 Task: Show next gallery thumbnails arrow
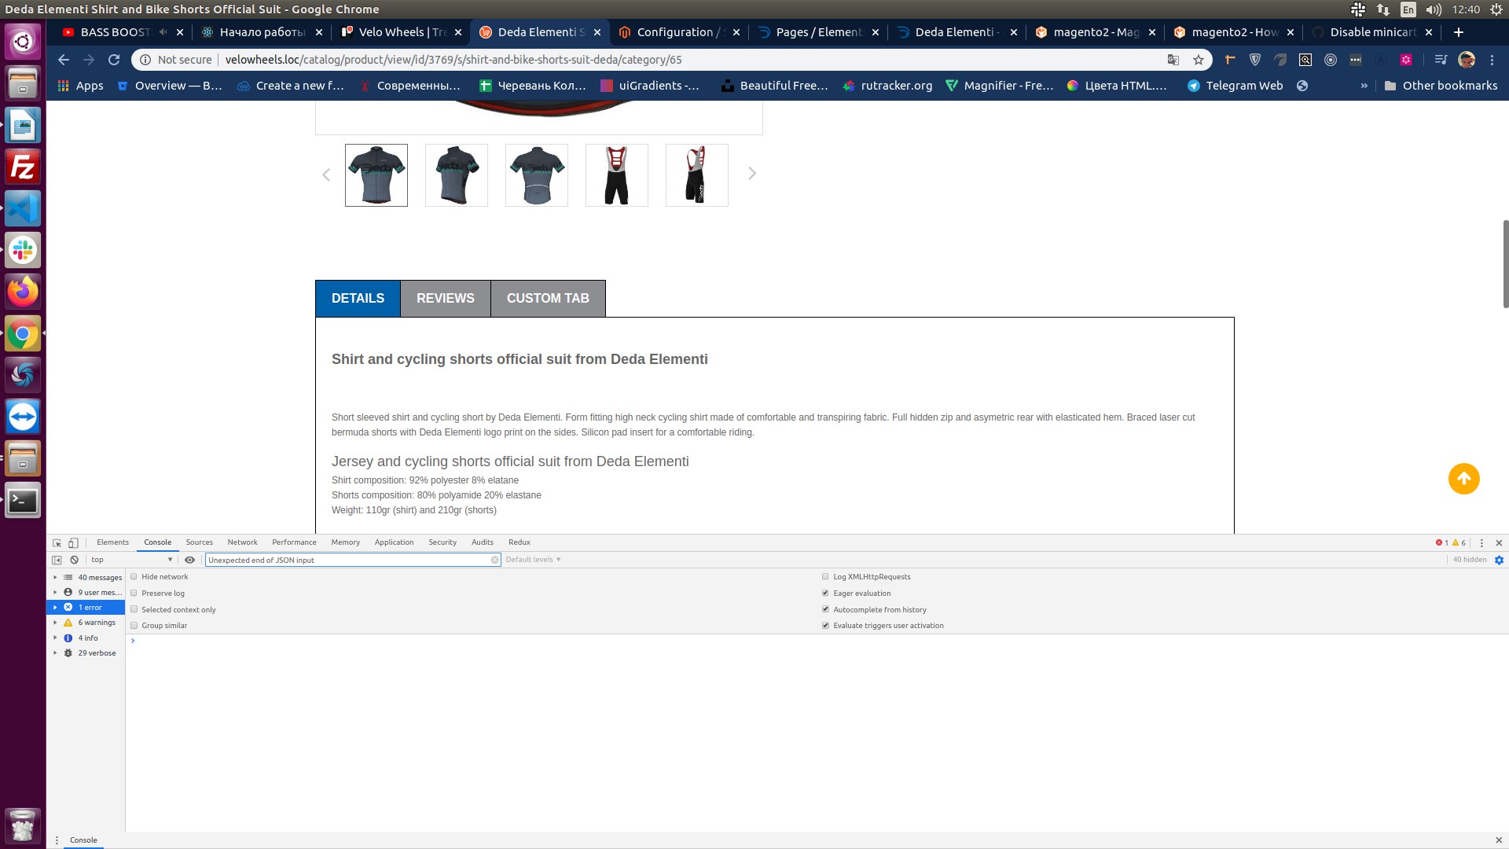coord(752,173)
